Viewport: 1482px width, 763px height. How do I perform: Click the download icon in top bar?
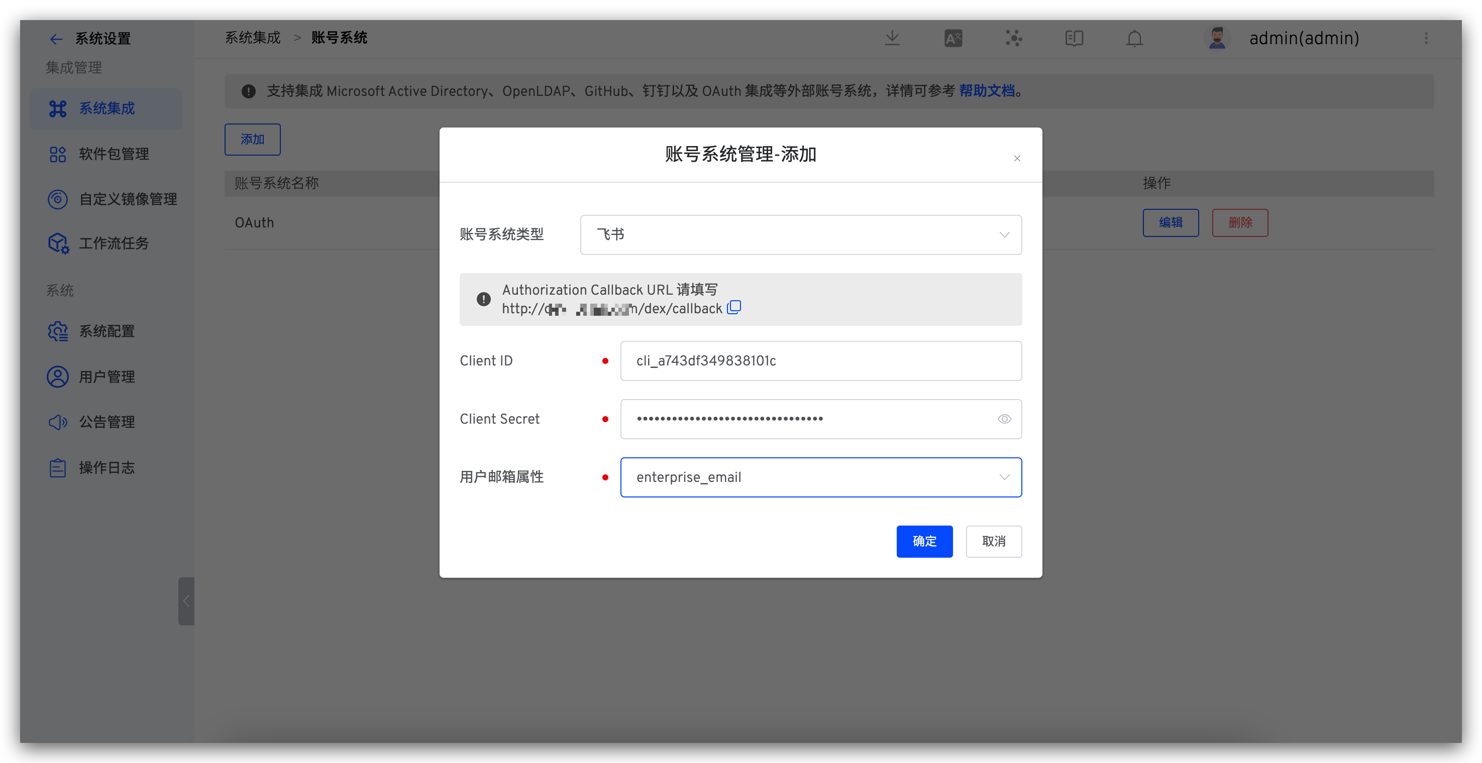pyautogui.click(x=892, y=39)
